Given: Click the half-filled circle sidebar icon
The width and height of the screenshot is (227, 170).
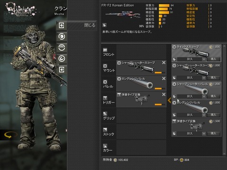Looking at the screenshot, I should point(61,47).
